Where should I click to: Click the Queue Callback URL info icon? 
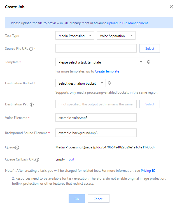pos(37,160)
